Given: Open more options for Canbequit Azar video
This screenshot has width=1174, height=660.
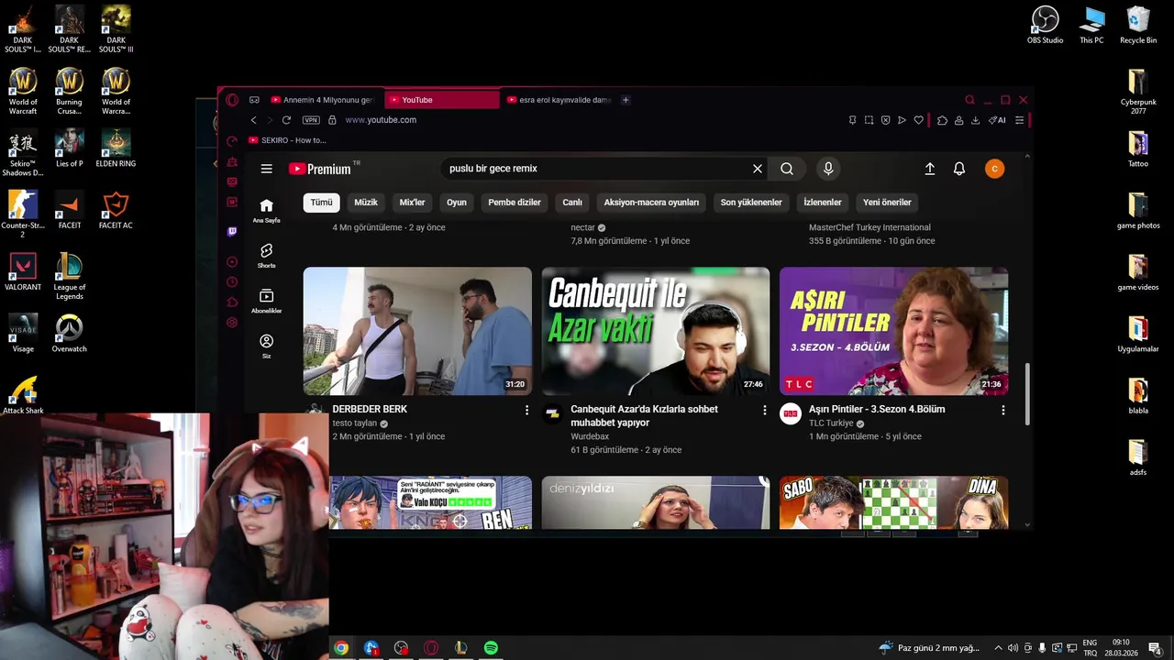Looking at the screenshot, I should click(765, 411).
